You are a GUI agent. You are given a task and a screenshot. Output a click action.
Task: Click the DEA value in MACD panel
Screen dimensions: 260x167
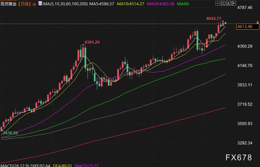[64, 165]
